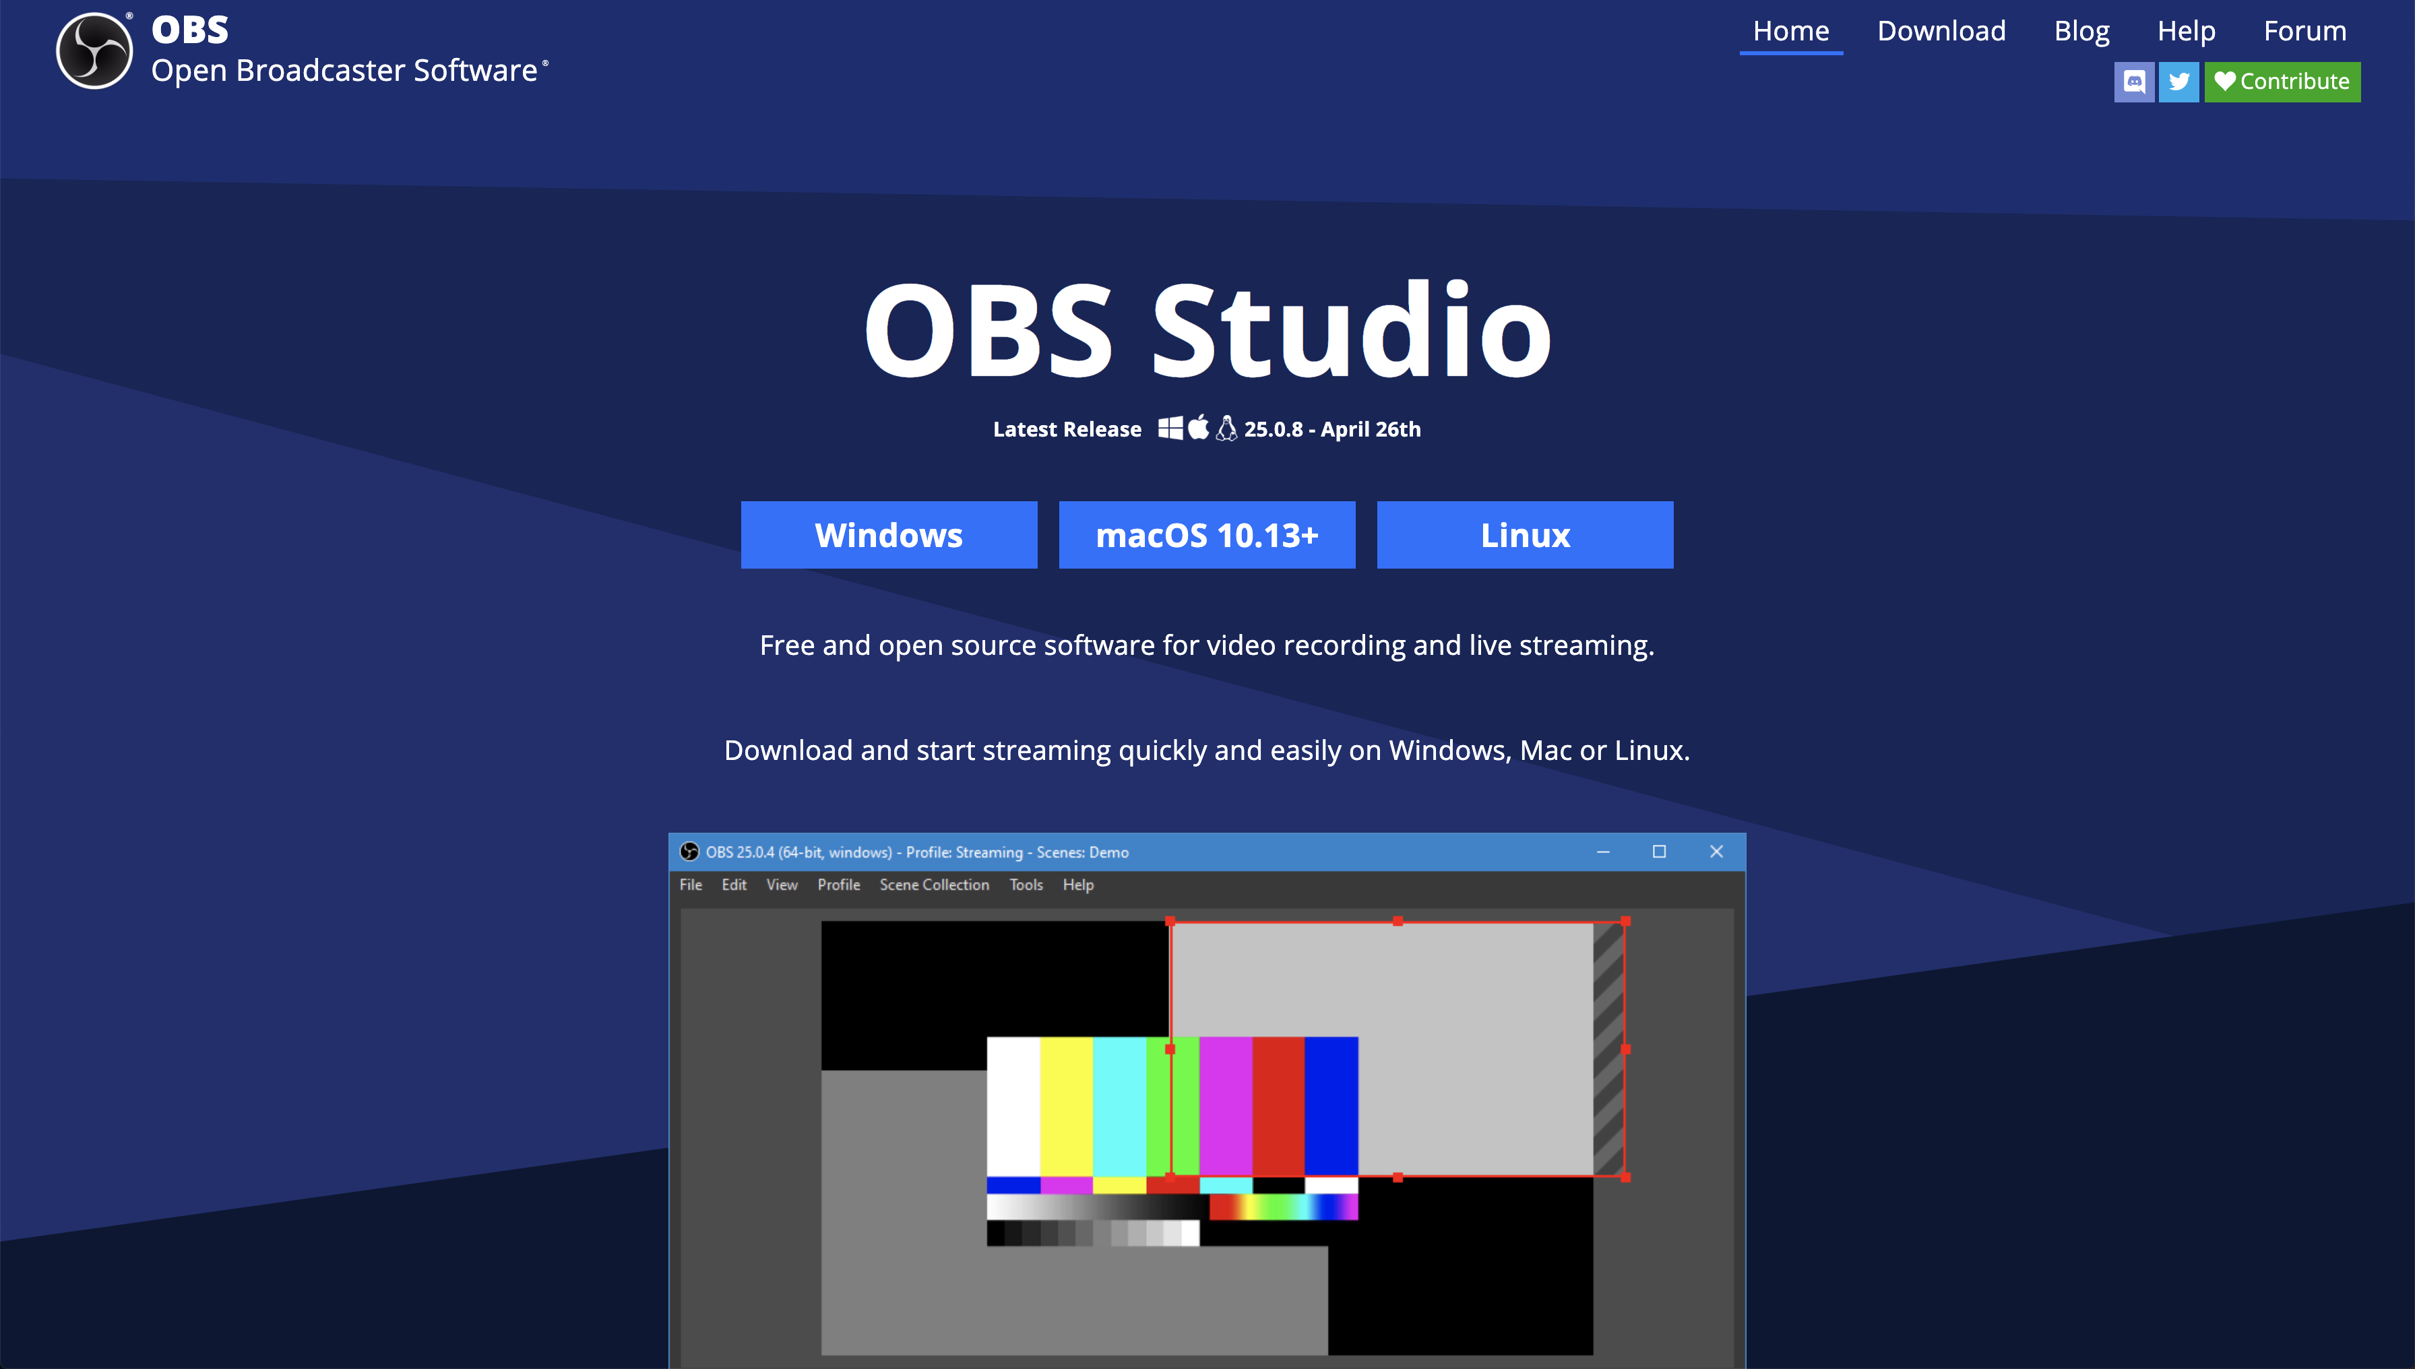Select the Home navigation item
The width and height of the screenshot is (2415, 1369).
click(x=1790, y=30)
